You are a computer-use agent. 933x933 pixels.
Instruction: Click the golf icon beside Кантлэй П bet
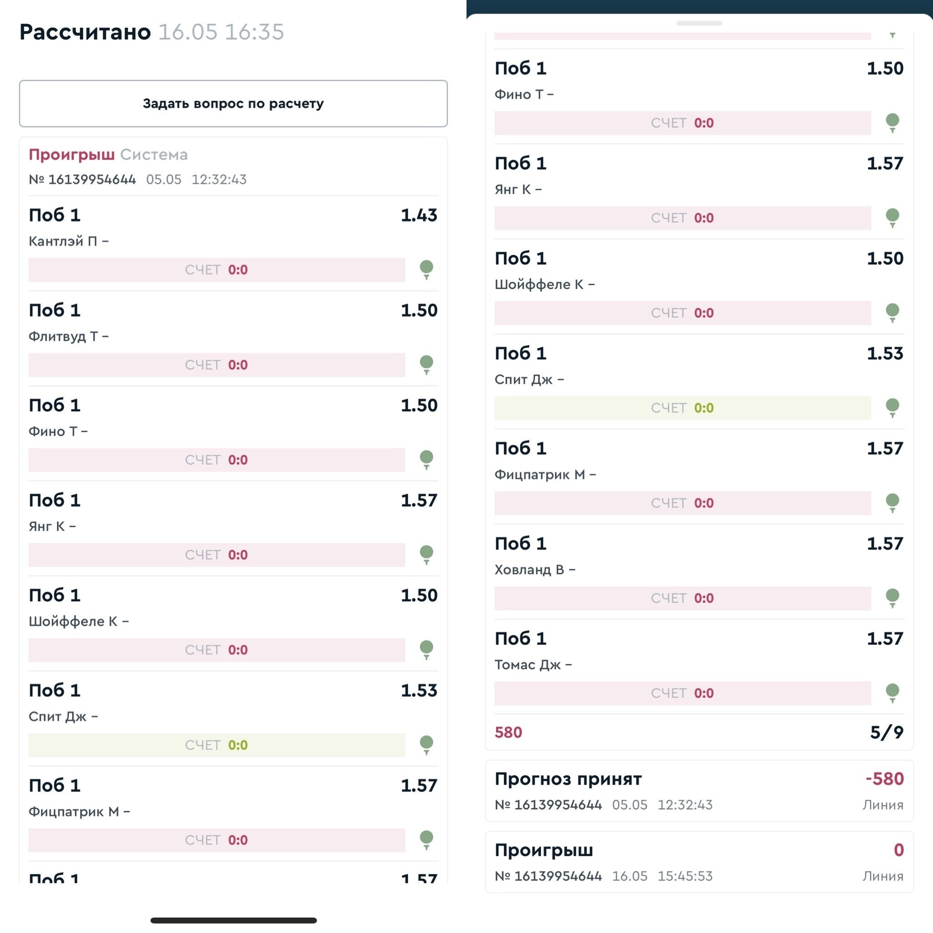[x=426, y=269]
